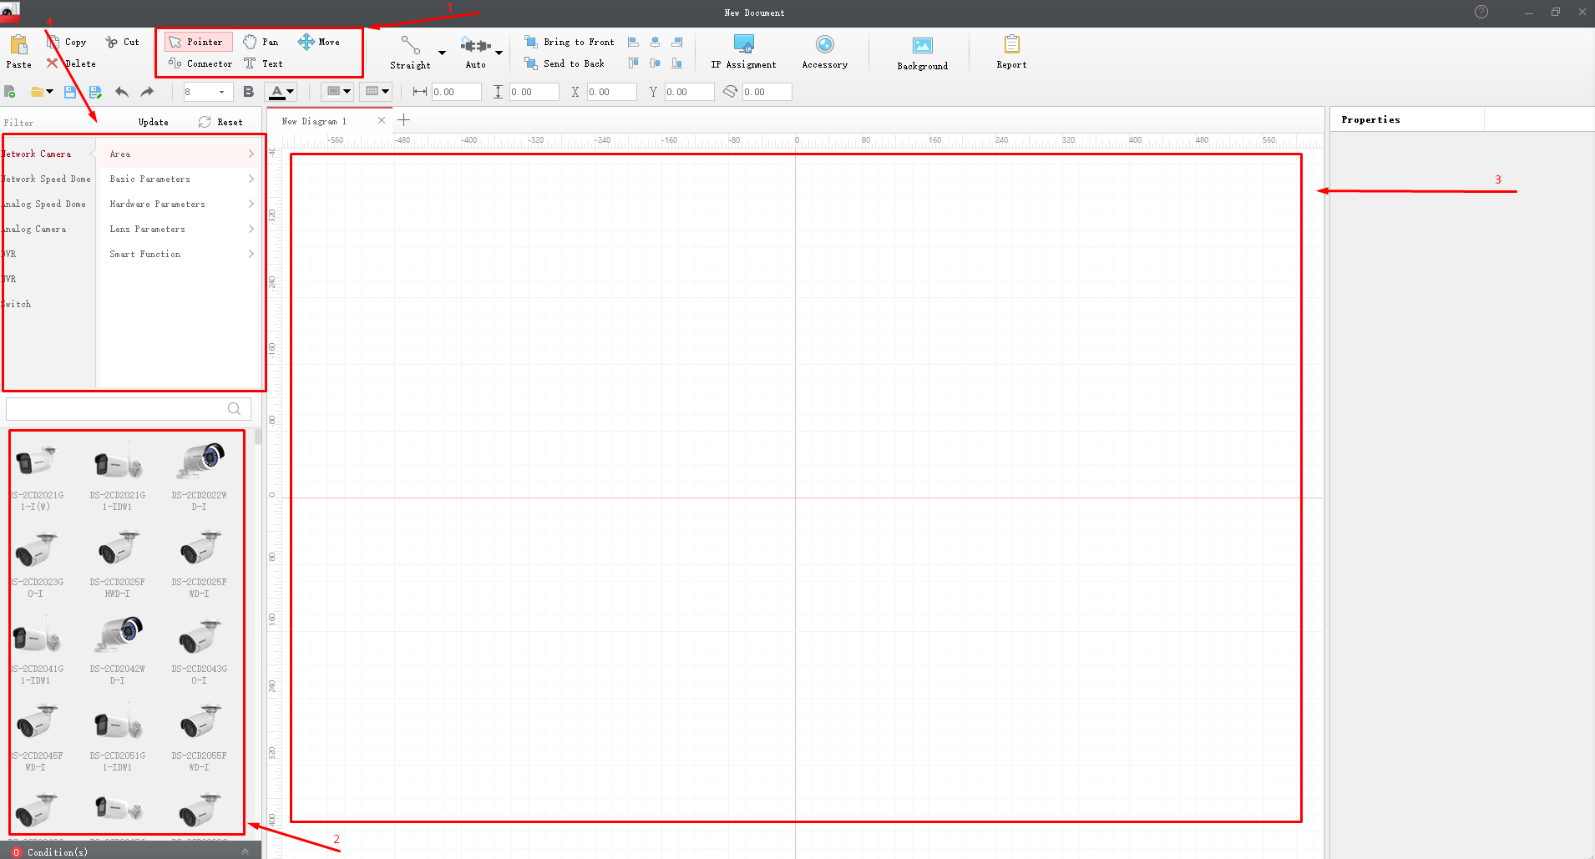1595x859 pixels.
Task: Switch to the New Diagram 1 tab
Action: (x=314, y=121)
